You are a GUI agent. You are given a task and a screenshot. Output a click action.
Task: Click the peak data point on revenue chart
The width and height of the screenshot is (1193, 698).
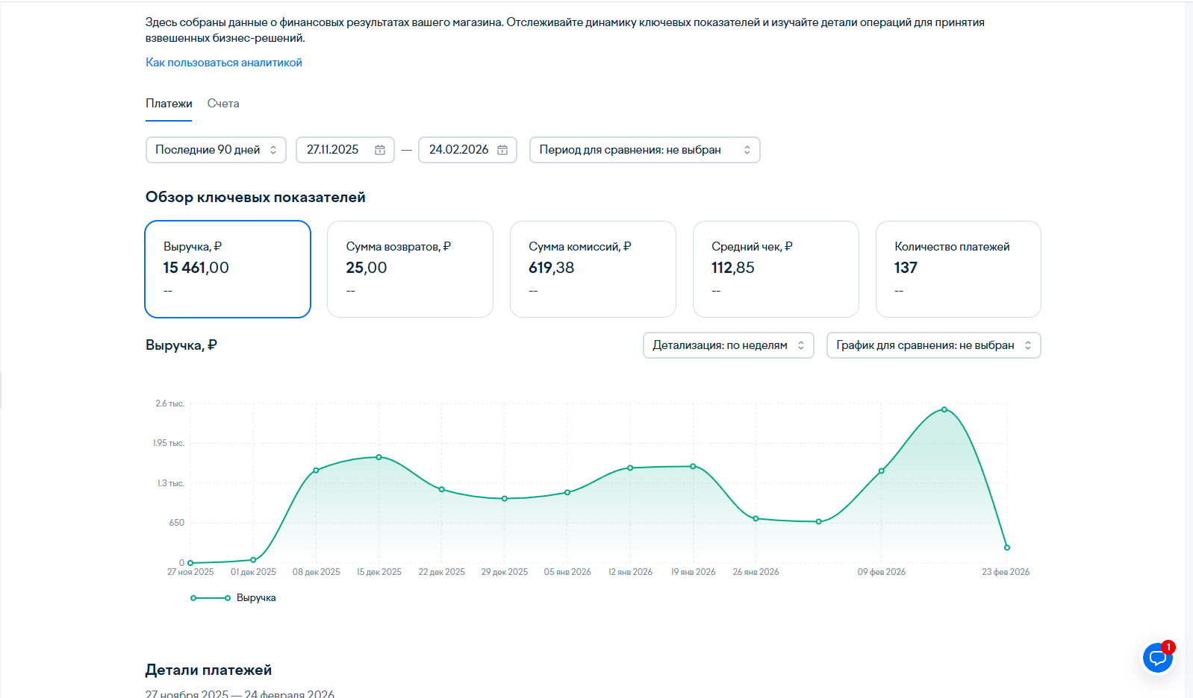click(944, 409)
